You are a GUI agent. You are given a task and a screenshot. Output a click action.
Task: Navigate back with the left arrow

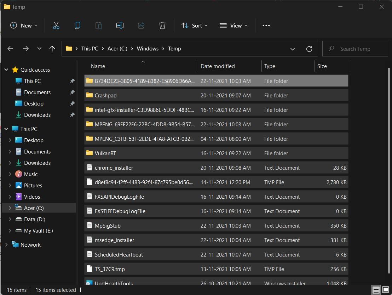pos(10,49)
